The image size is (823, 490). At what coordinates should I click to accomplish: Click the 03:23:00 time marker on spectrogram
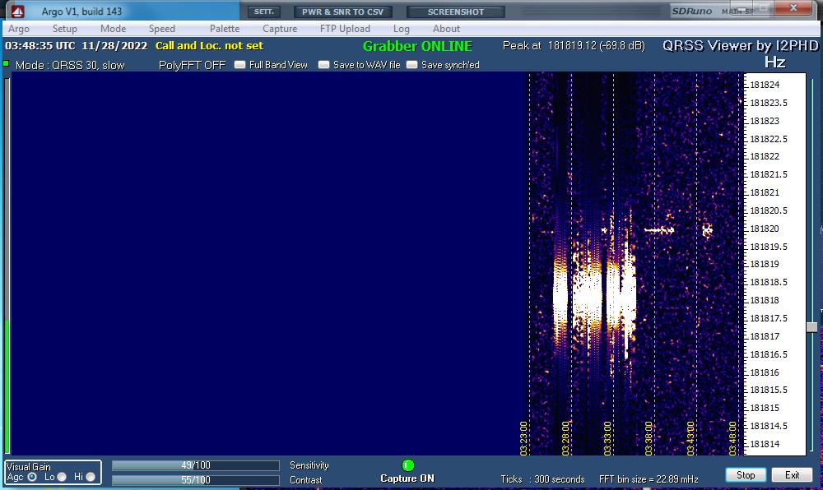(x=523, y=438)
